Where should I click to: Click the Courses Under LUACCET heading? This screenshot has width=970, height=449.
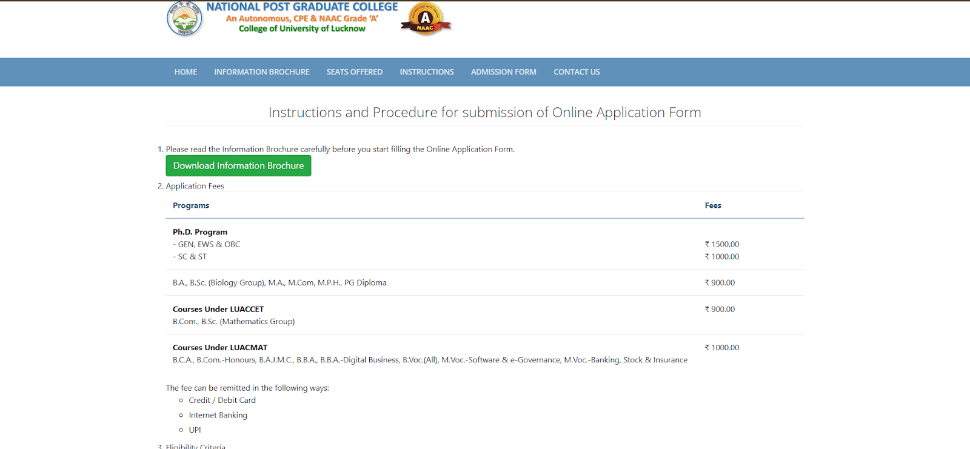click(218, 309)
